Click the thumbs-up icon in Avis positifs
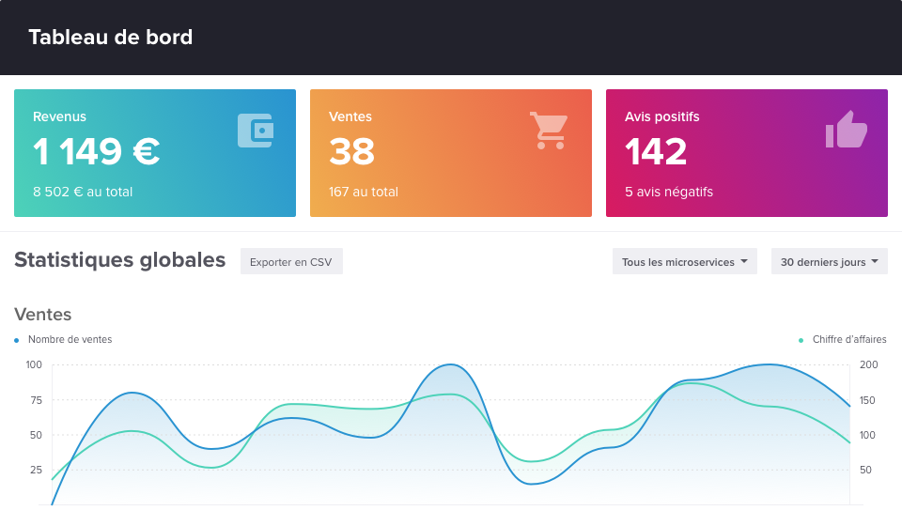Screen dimensions: 902x526 click(x=846, y=130)
